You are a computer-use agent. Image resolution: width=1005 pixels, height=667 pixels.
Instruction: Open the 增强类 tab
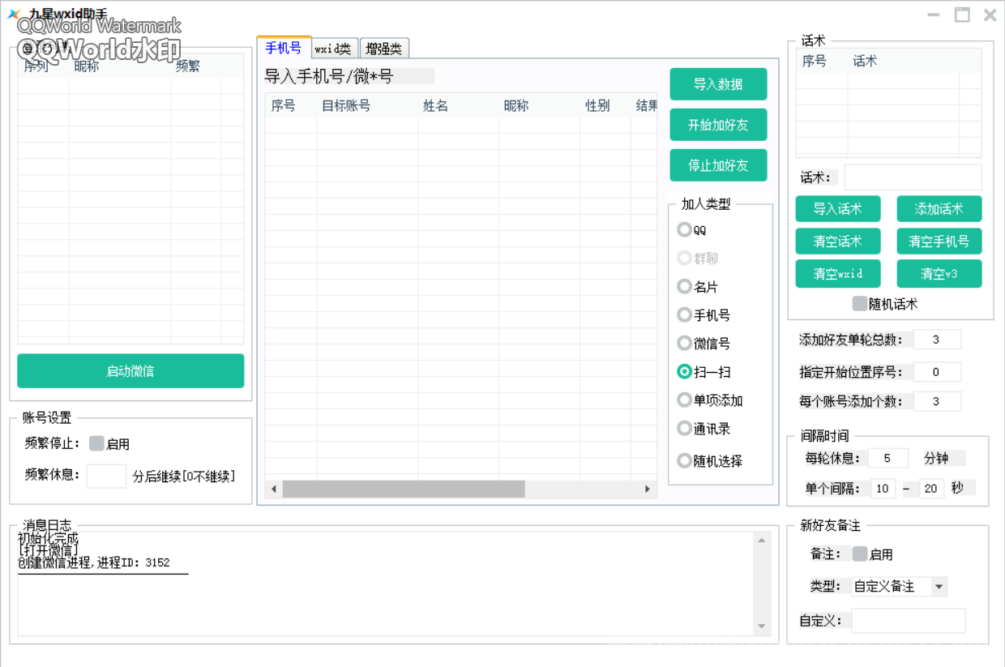pos(384,49)
